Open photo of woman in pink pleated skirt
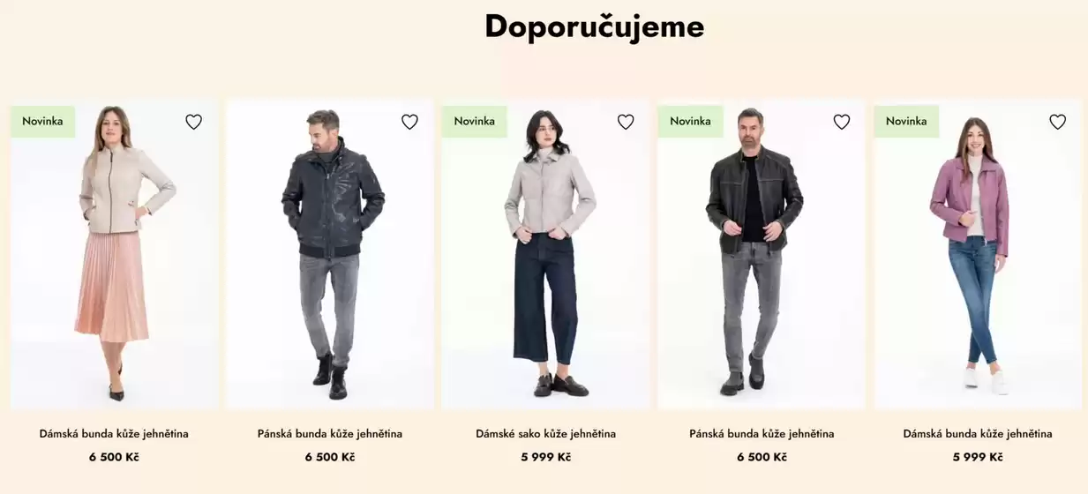This screenshot has height=494, width=1088. pos(114,254)
